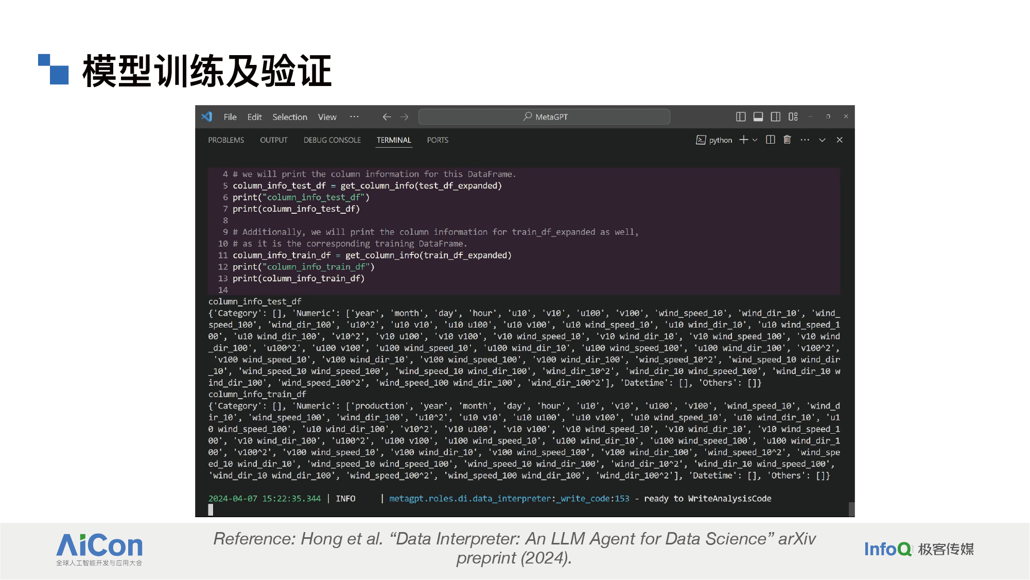
Task: Click the MetaGPT search box
Action: coord(545,117)
